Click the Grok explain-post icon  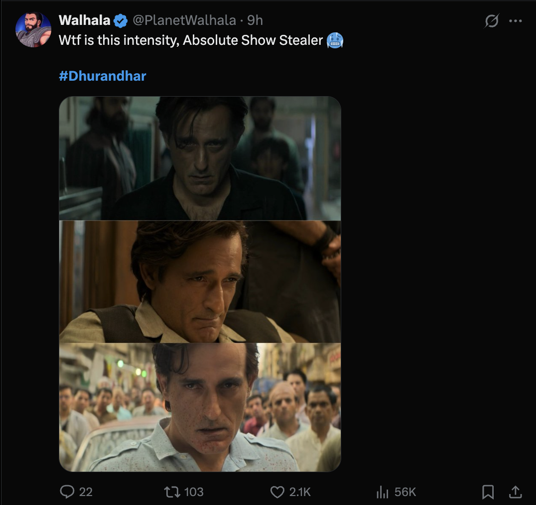492,21
